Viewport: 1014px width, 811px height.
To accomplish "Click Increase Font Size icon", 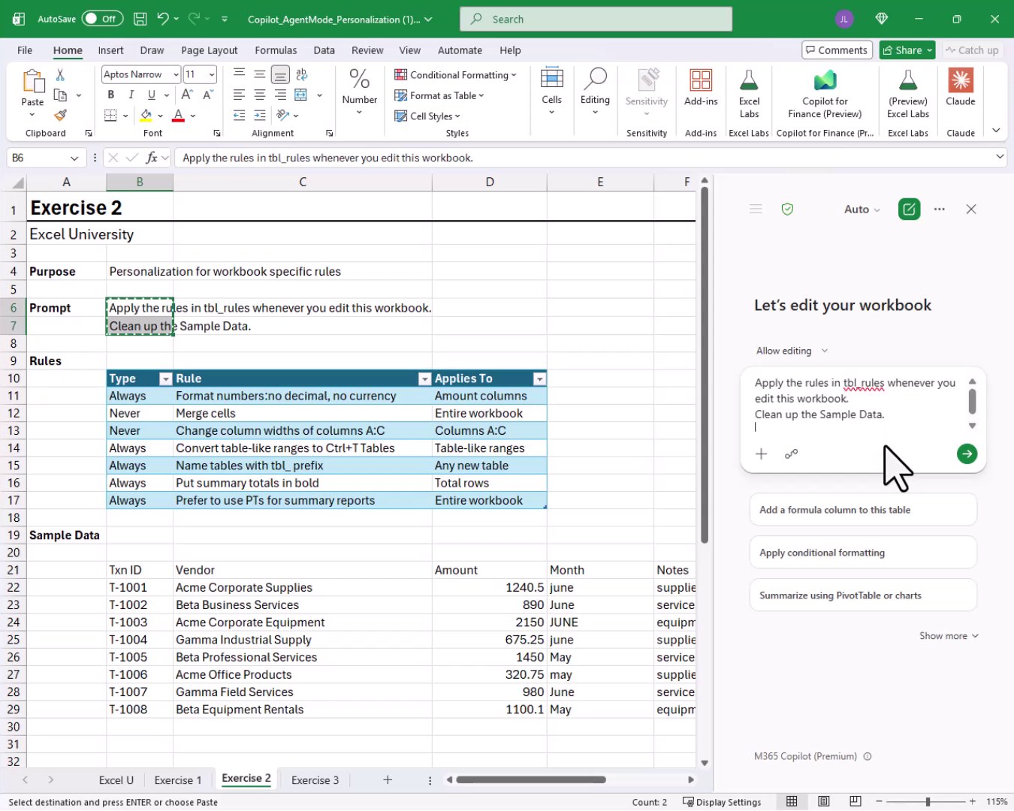I will pyautogui.click(x=187, y=95).
